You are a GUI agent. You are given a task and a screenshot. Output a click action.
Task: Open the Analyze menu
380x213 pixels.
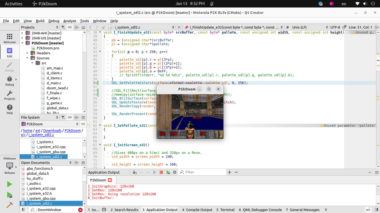69,21
